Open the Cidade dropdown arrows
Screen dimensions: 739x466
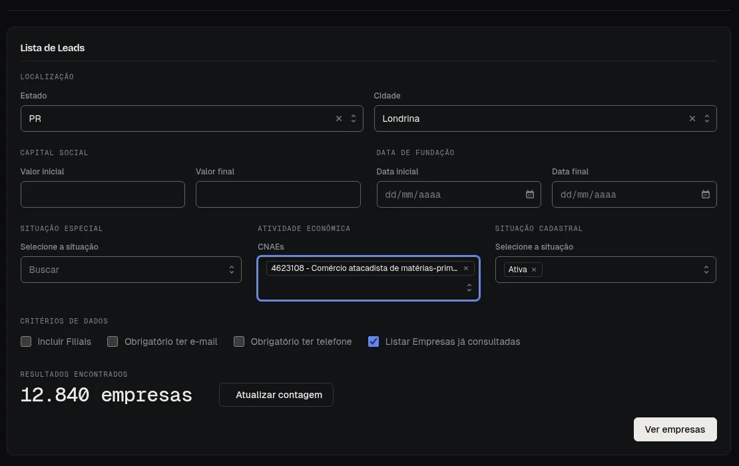click(x=707, y=118)
